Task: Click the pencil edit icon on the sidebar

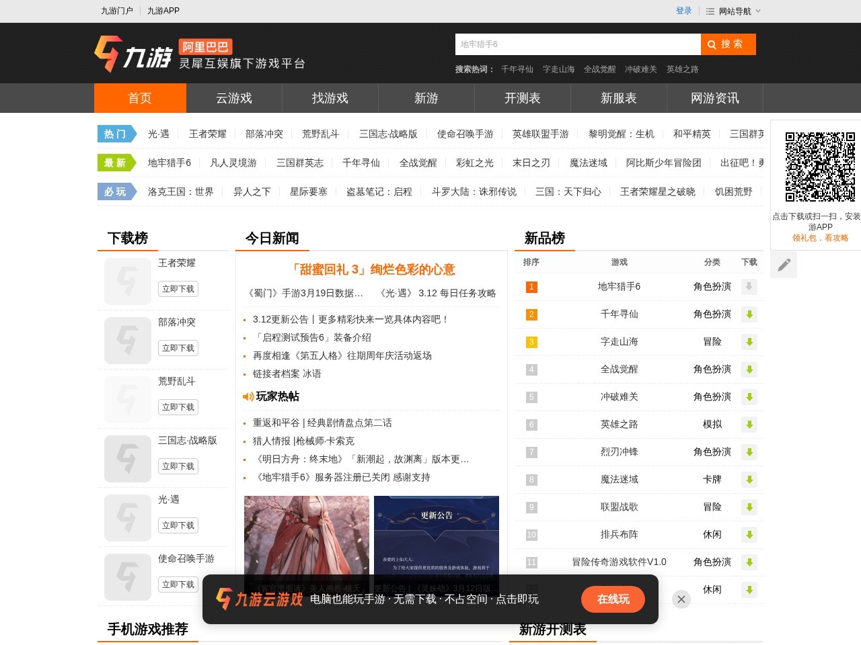Action: [x=783, y=265]
